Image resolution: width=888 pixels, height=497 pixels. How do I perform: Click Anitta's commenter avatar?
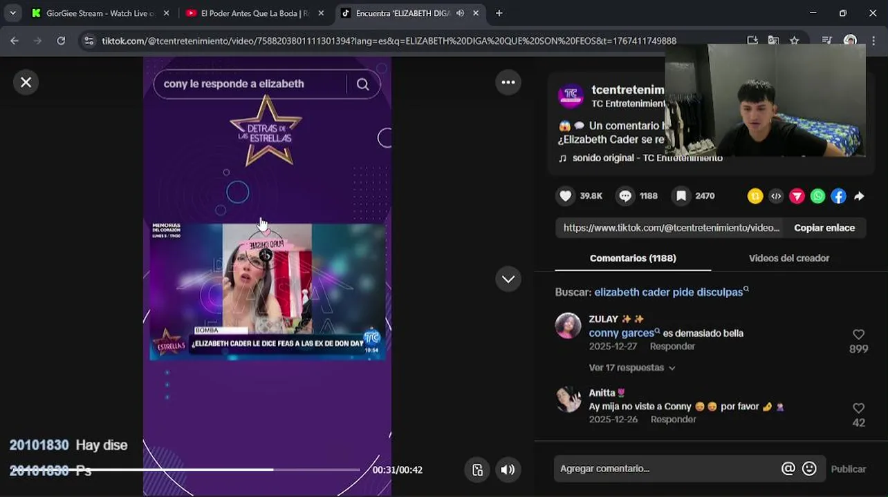point(568,399)
